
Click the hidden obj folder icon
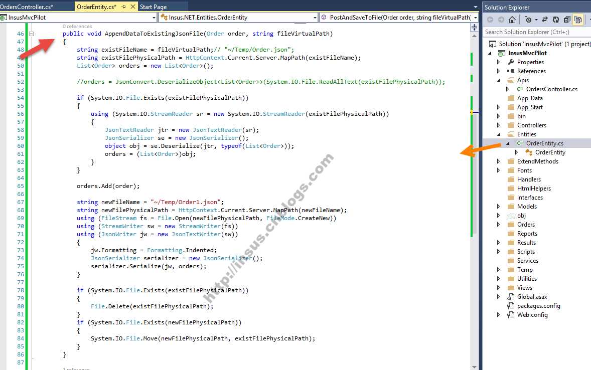[511, 216]
